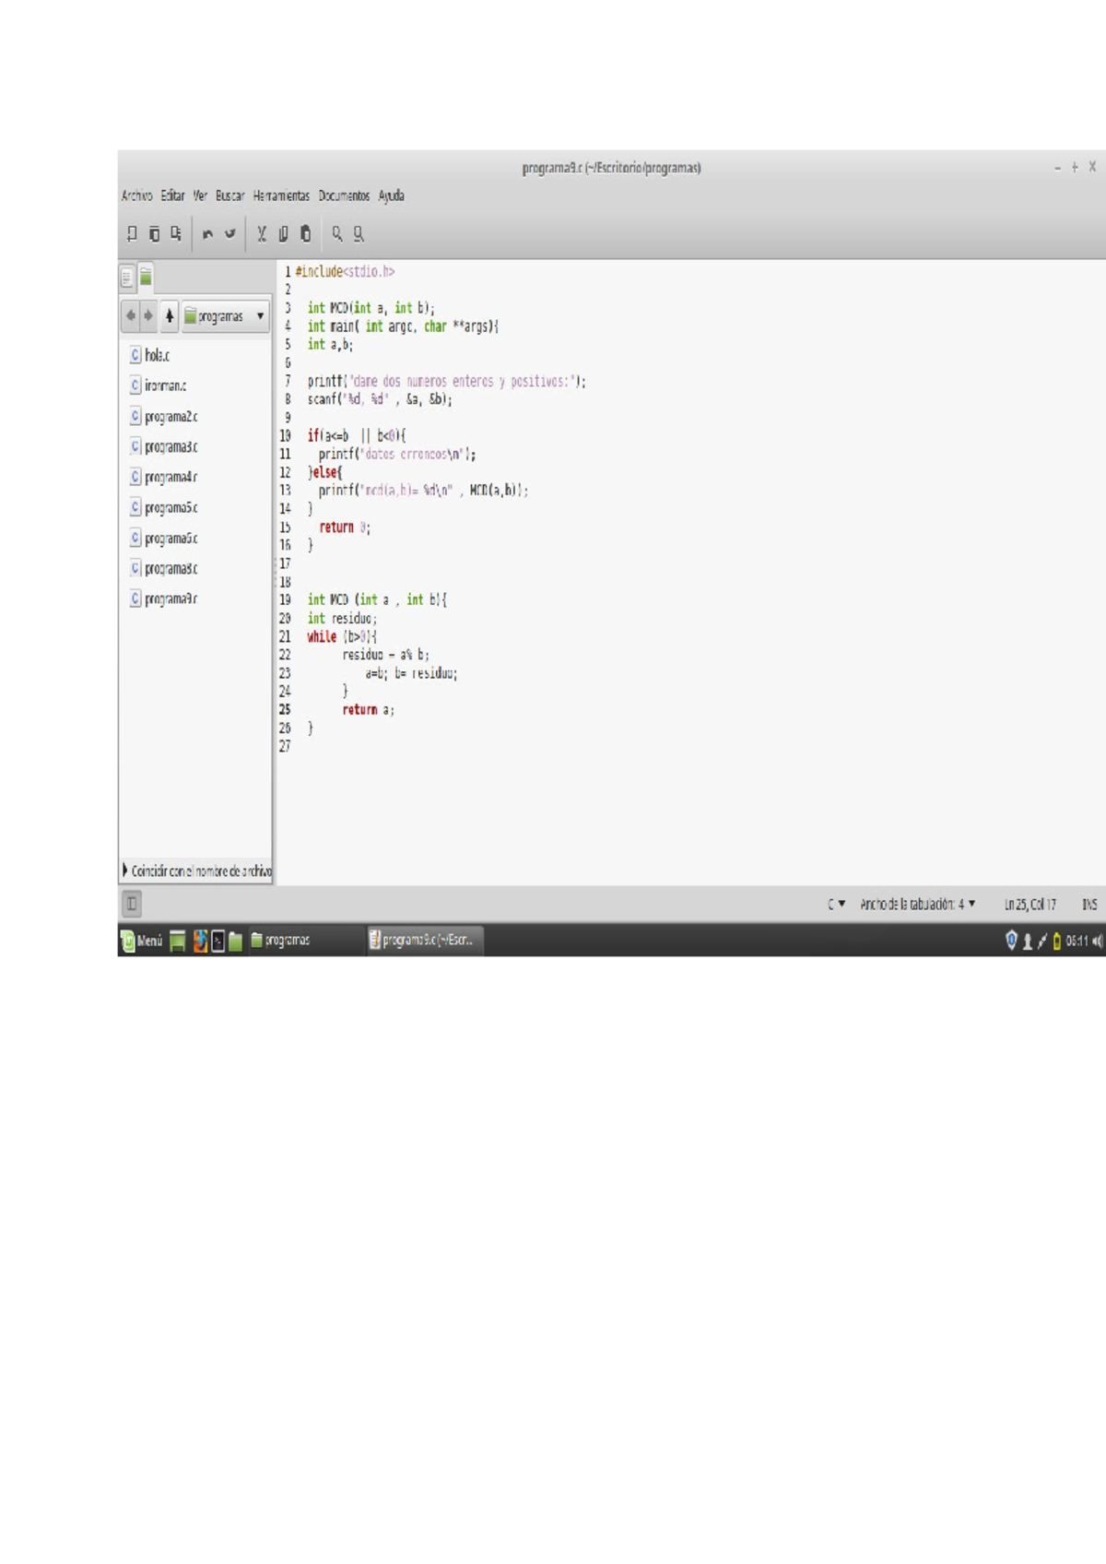Click the Find and Replace icon

[x=359, y=234]
